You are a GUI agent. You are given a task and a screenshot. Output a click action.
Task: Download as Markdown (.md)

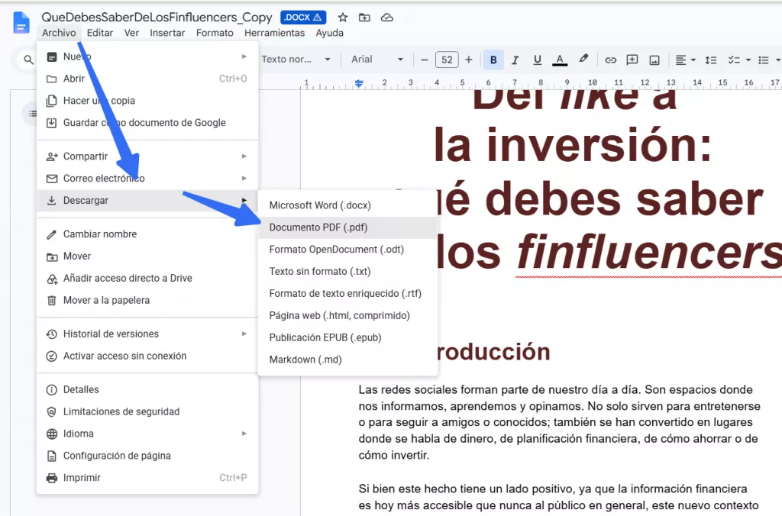click(x=347, y=360)
